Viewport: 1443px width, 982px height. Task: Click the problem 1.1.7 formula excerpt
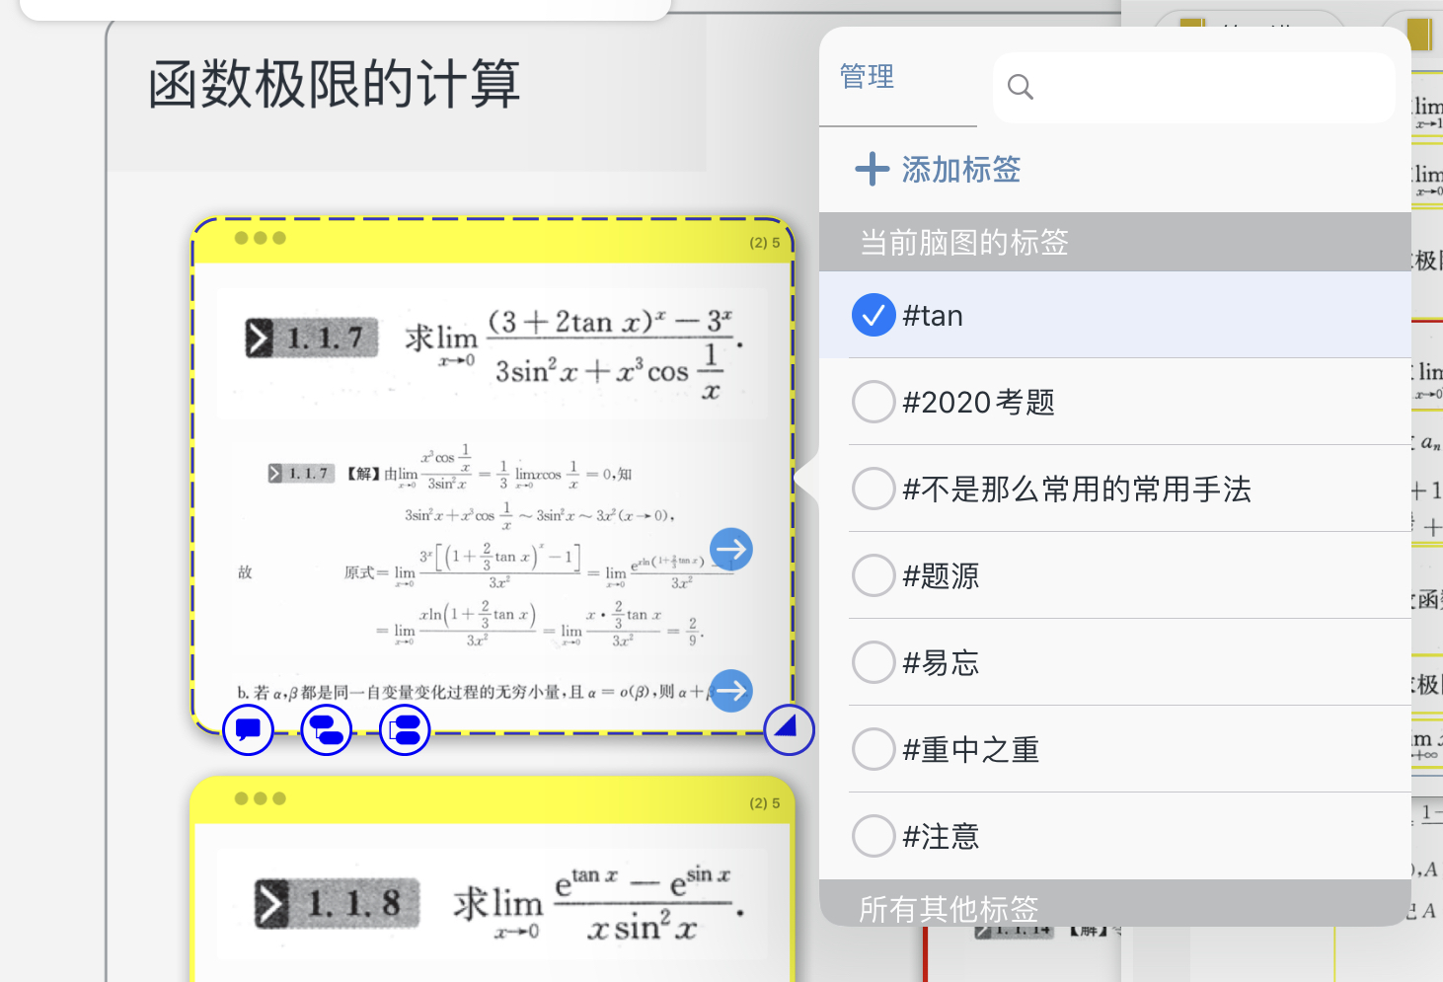(x=492, y=353)
